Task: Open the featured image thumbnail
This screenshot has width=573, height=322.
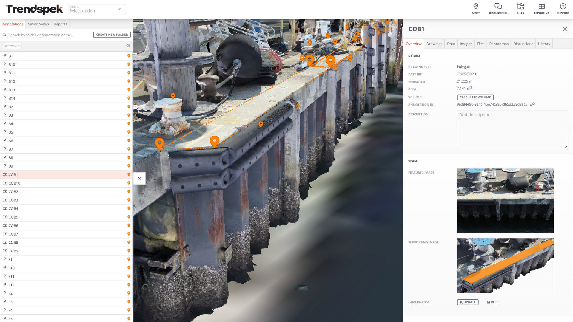Action: pos(505,201)
